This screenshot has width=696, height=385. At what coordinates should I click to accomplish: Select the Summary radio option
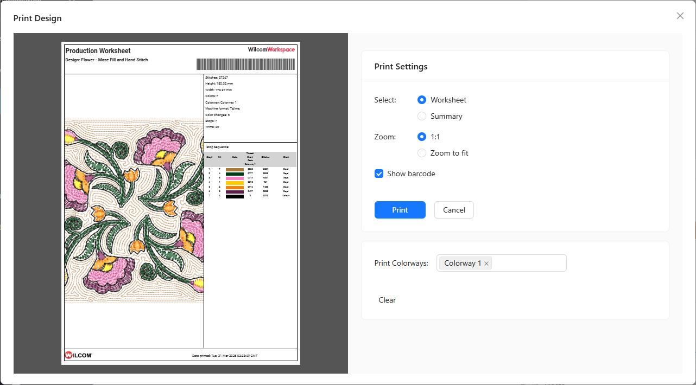click(422, 116)
